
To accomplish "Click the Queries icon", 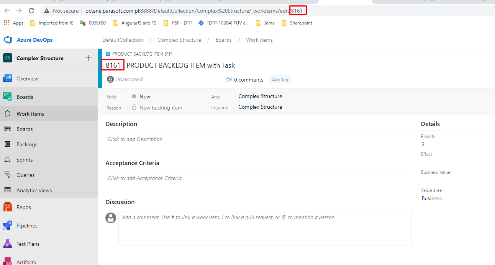I will [8, 175].
